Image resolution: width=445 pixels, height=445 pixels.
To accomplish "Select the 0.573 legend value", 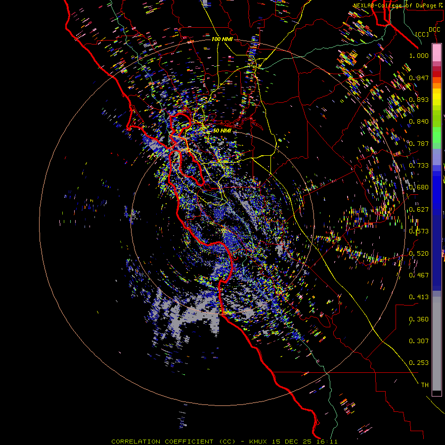I will [x=419, y=231].
